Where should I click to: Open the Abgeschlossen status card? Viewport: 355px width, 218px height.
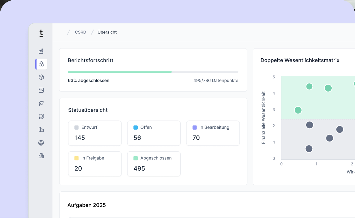pyautogui.click(x=154, y=164)
